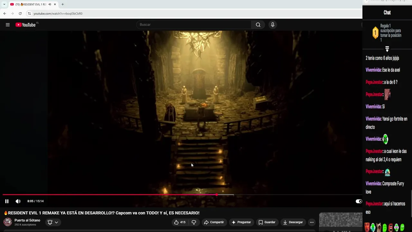Screen dimensions: 412x232
Task: Click the search magnifier button
Action: (258, 25)
